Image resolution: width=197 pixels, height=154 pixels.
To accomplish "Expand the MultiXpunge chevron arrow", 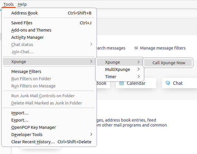I will tap(139, 69).
